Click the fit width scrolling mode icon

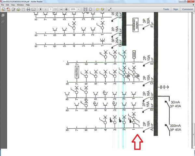coord(85,9)
